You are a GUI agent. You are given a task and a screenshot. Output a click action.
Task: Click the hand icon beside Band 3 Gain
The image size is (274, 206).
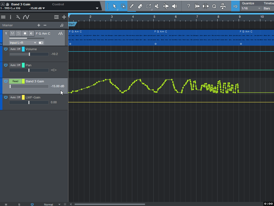(7, 4)
